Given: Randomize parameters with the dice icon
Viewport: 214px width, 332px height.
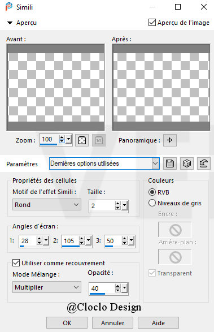Looking at the screenshot, I should point(187,163).
